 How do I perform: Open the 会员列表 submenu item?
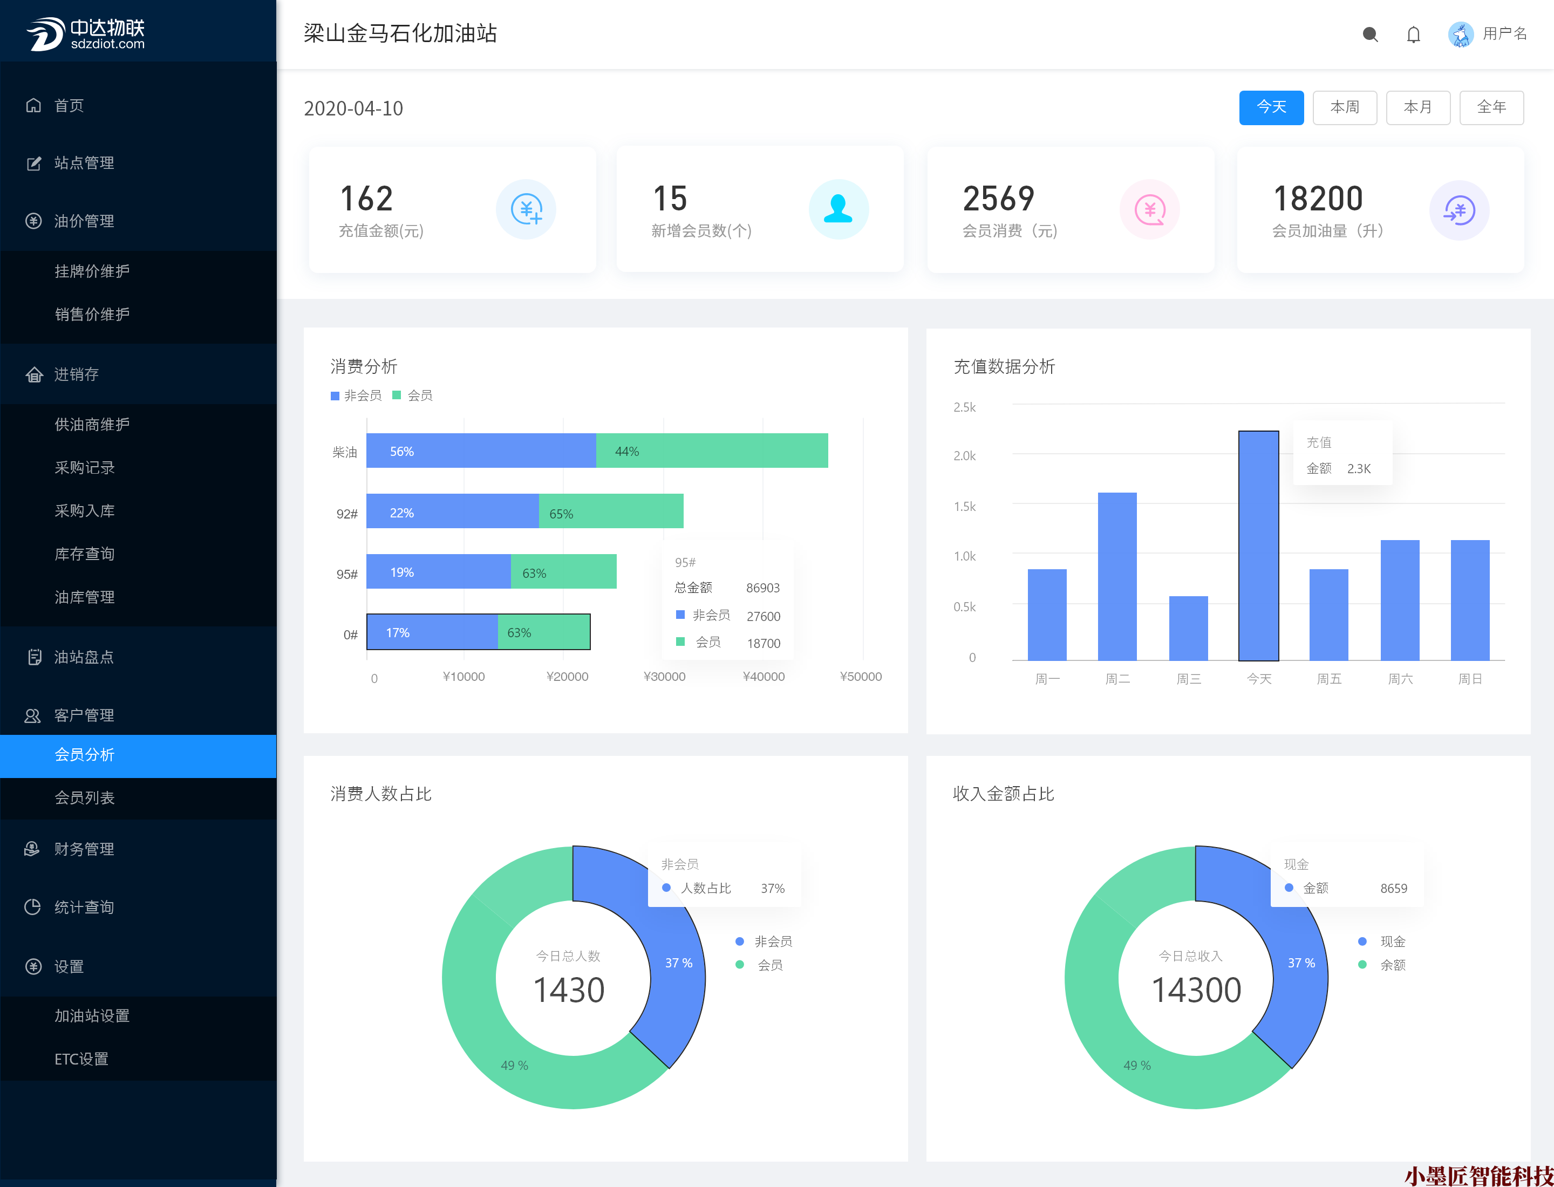pos(84,797)
